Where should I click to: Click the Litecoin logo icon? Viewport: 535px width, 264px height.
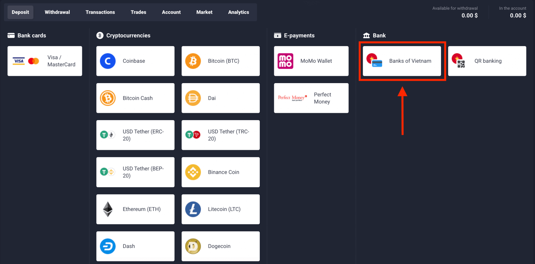pos(193,209)
